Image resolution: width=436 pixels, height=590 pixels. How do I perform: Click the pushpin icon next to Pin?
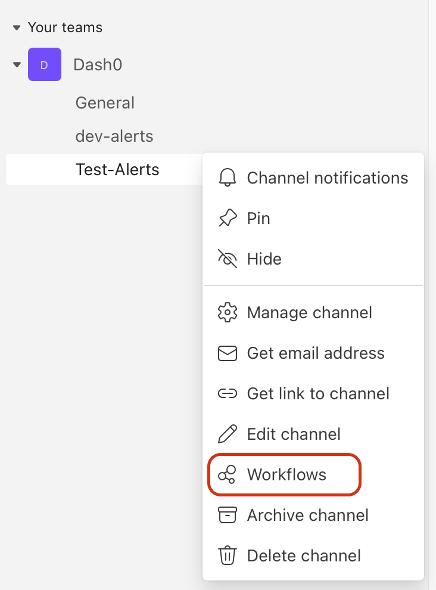(x=227, y=219)
